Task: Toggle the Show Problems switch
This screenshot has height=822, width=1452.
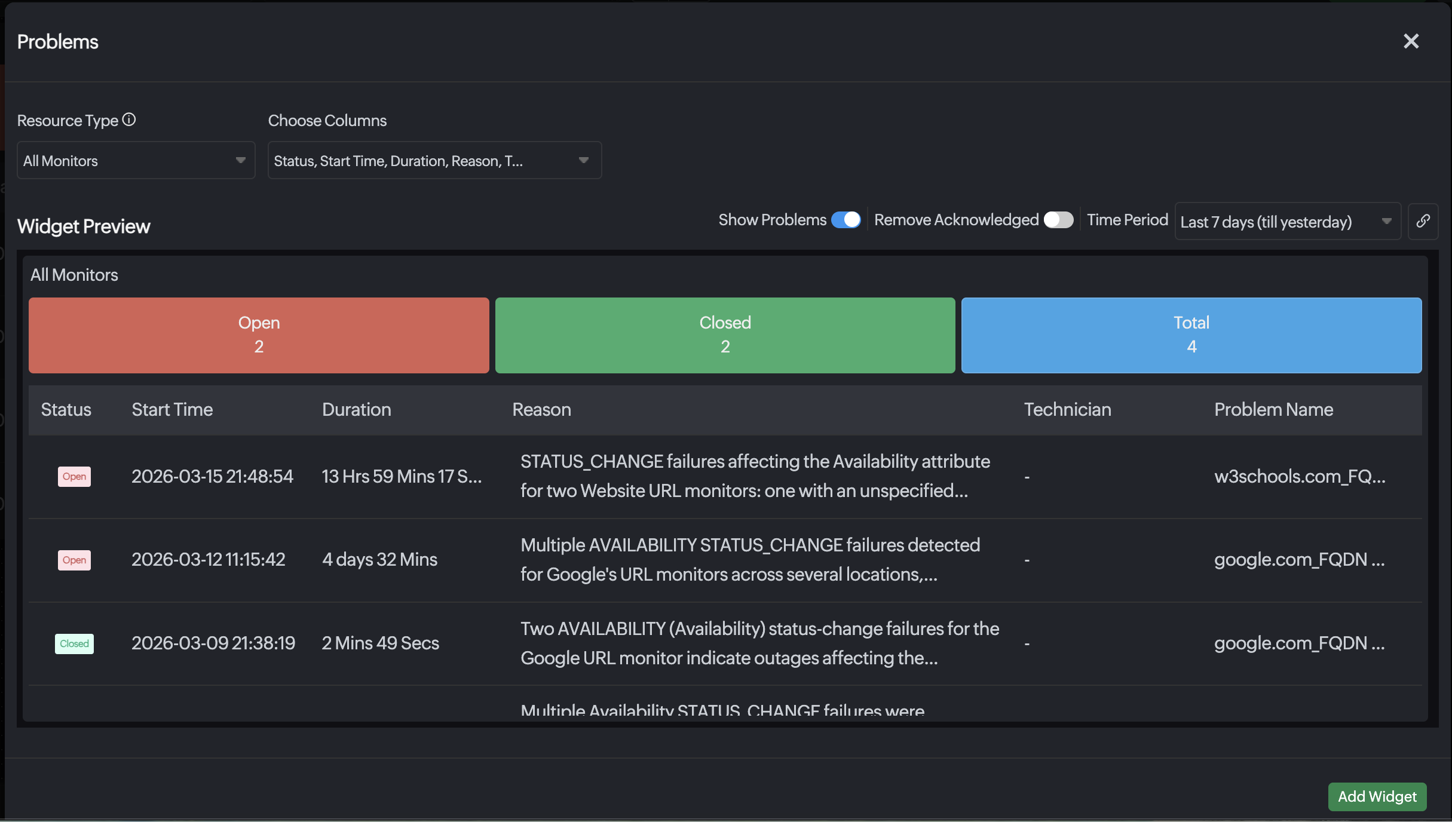Action: click(x=846, y=220)
